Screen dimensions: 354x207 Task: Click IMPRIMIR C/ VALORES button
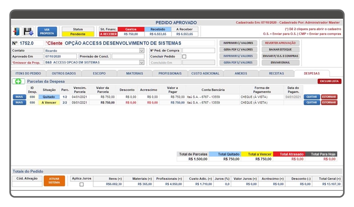[x=238, y=43]
